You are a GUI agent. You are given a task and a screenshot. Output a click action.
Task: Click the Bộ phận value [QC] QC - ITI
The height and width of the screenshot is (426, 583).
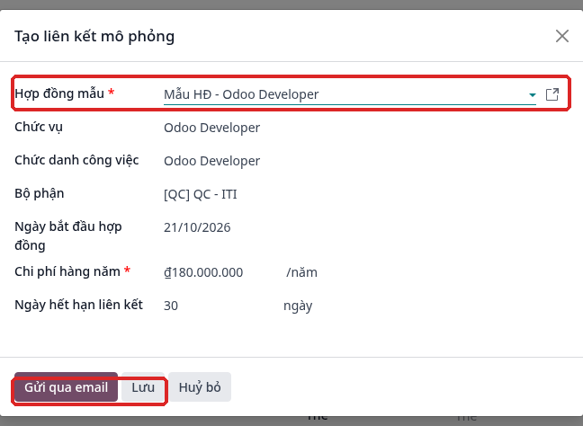[x=201, y=194]
